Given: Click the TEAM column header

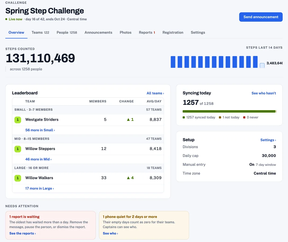Looking at the screenshot, I should point(30,101).
